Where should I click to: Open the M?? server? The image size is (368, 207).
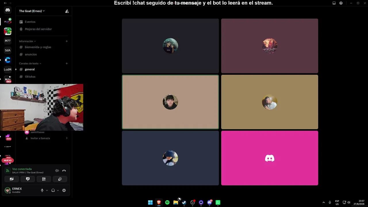(8, 41)
